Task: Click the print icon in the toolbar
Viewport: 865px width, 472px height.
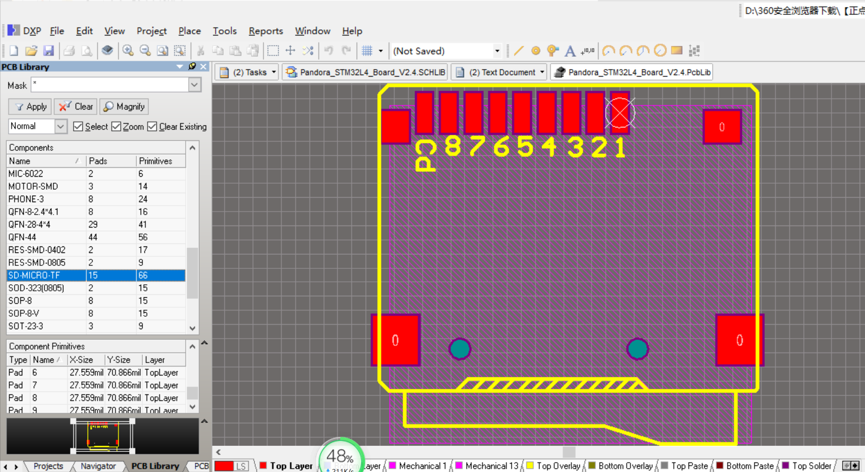Action: (x=69, y=51)
